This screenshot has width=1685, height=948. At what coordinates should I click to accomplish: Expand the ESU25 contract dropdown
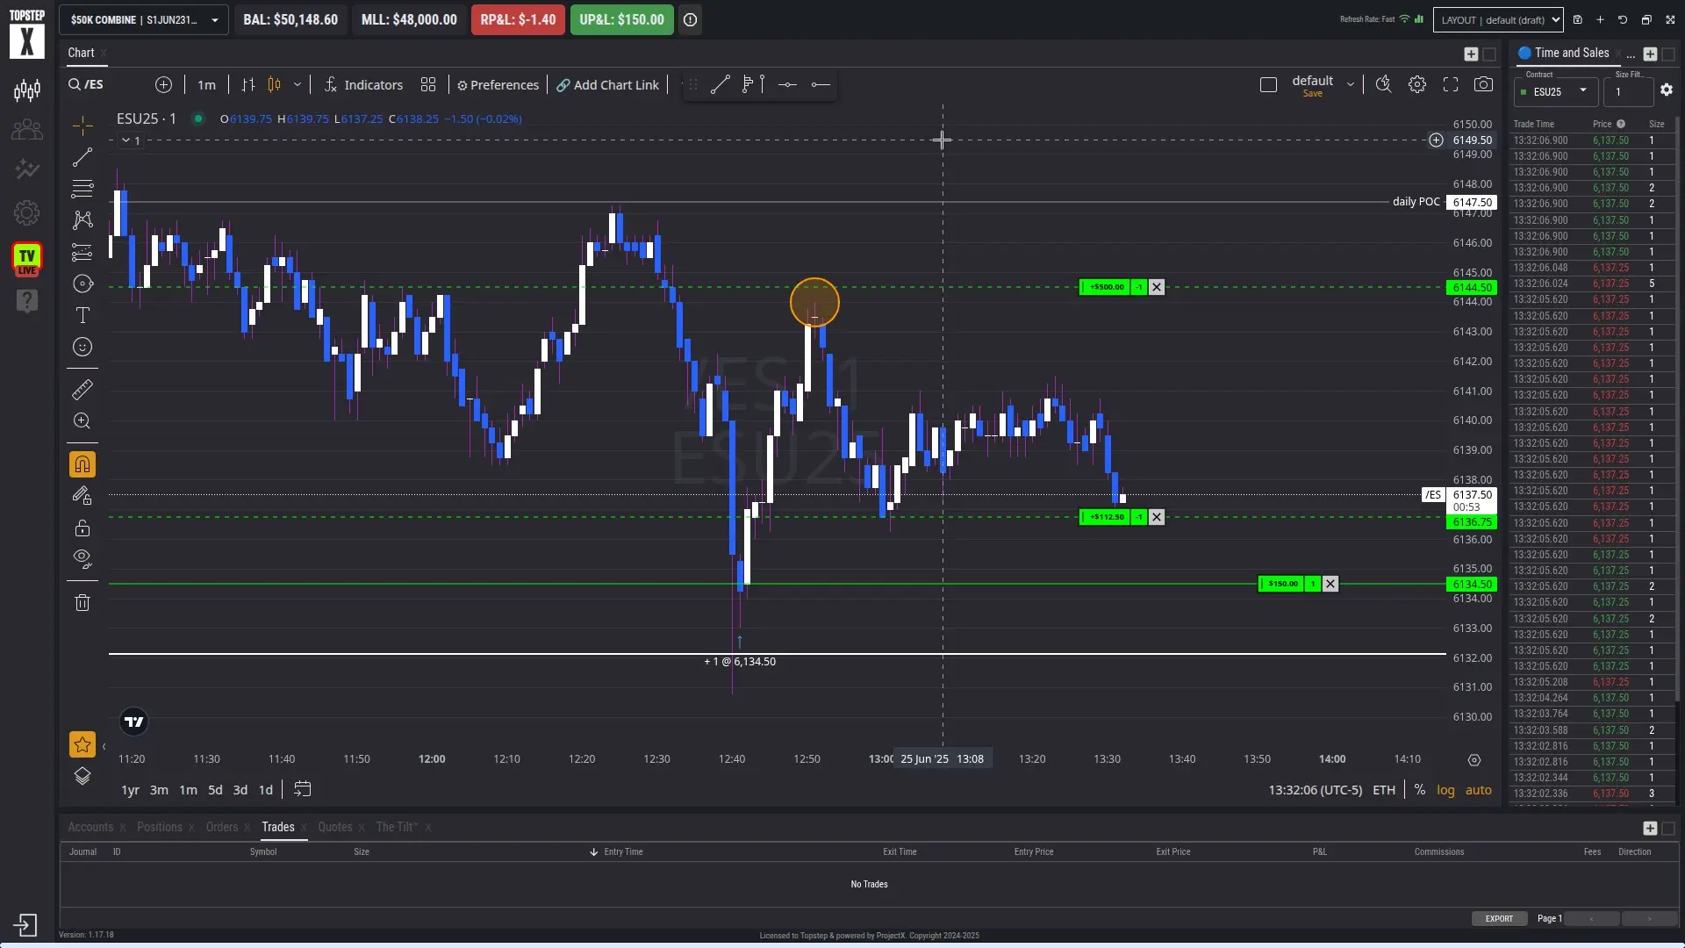[x=1556, y=91]
